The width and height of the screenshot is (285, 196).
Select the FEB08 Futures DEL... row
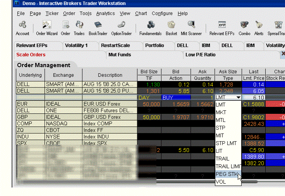point(109,111)
